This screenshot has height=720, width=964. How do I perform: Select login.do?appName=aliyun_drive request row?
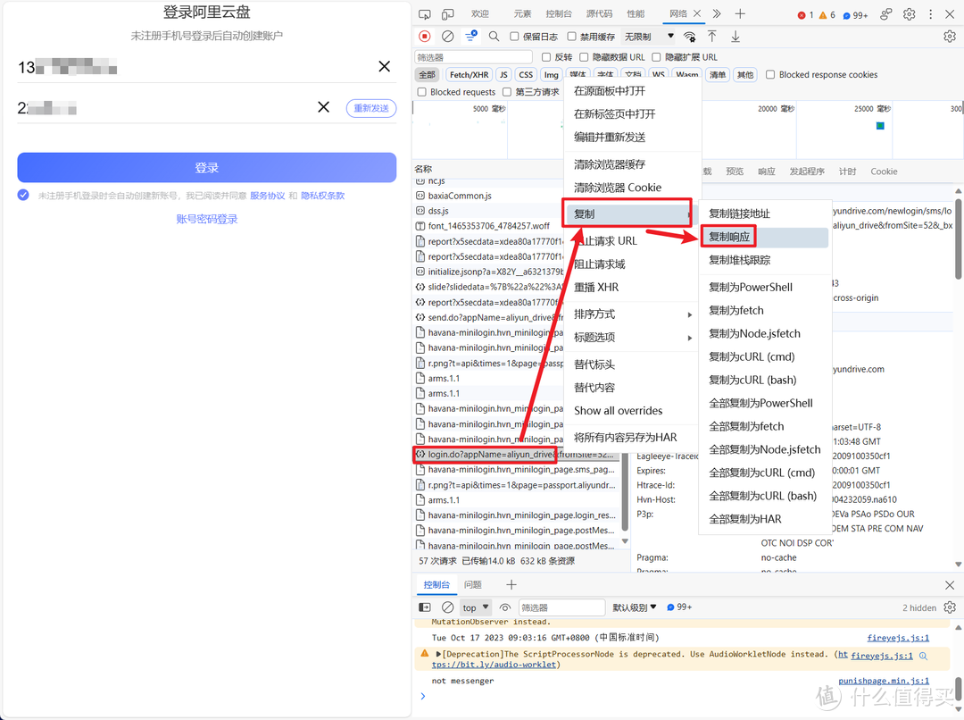[517, 454]
